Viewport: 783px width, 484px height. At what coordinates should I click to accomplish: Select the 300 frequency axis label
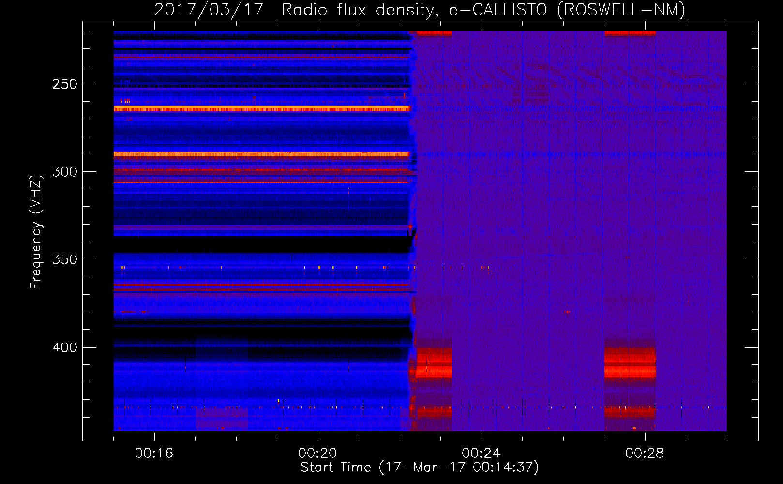pyautogui.click(x=65, y=172)
